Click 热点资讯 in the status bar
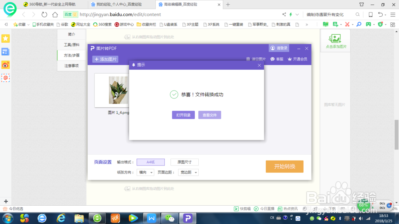Image resolution: width=399 pixels, height=224 pixels. click(x=288, y=209)
